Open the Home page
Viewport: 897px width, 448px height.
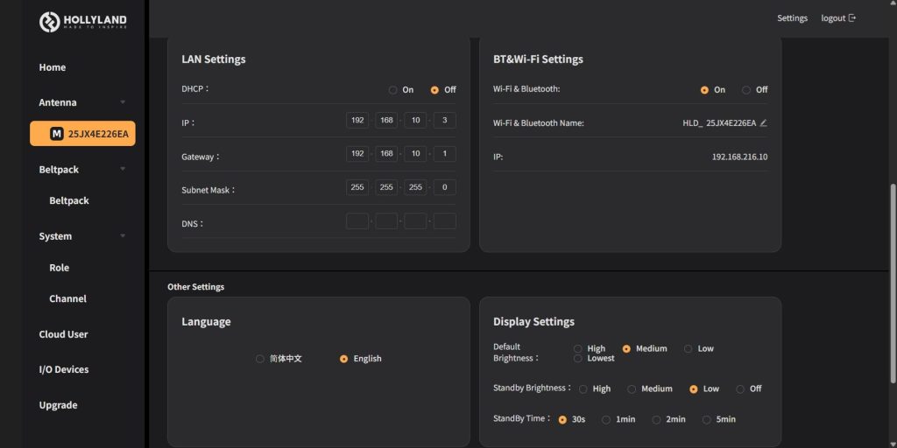point(53,67)
